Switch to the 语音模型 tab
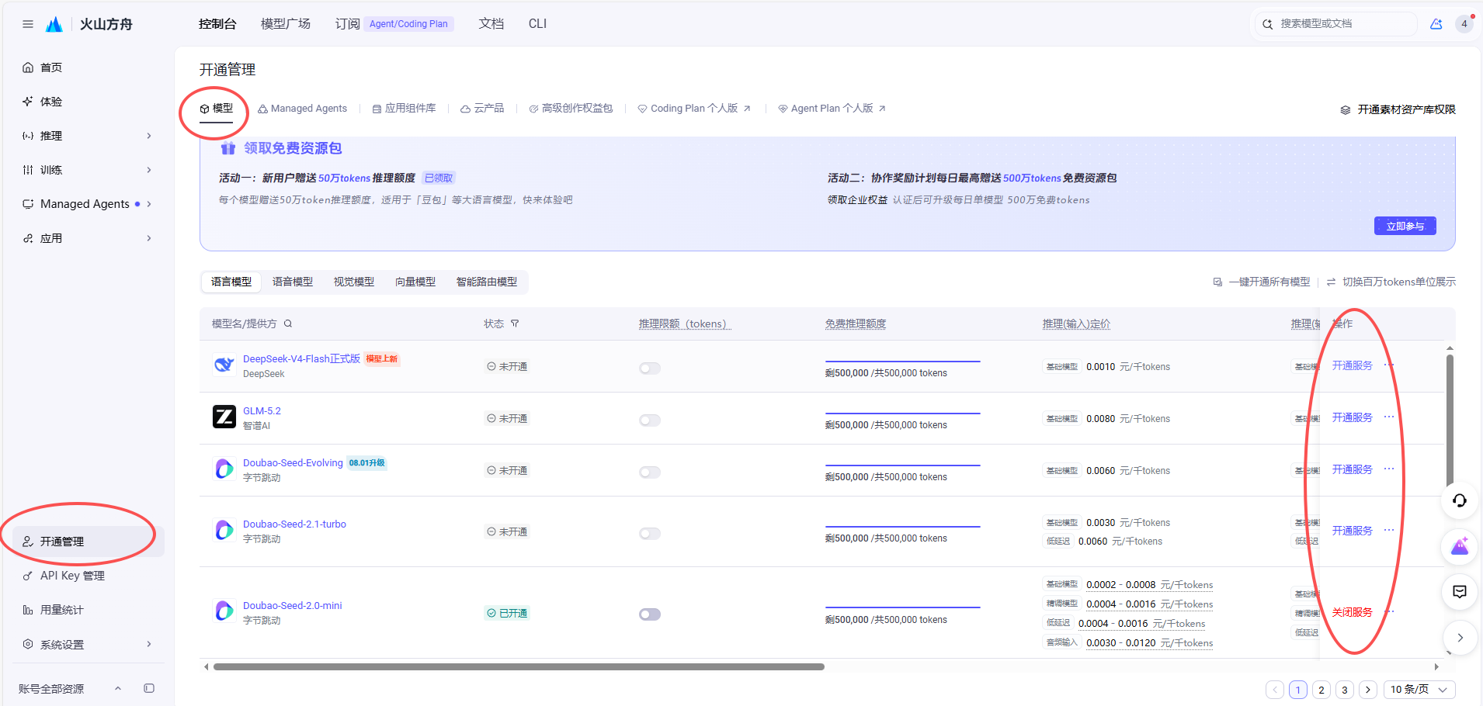 coord(293,282)
